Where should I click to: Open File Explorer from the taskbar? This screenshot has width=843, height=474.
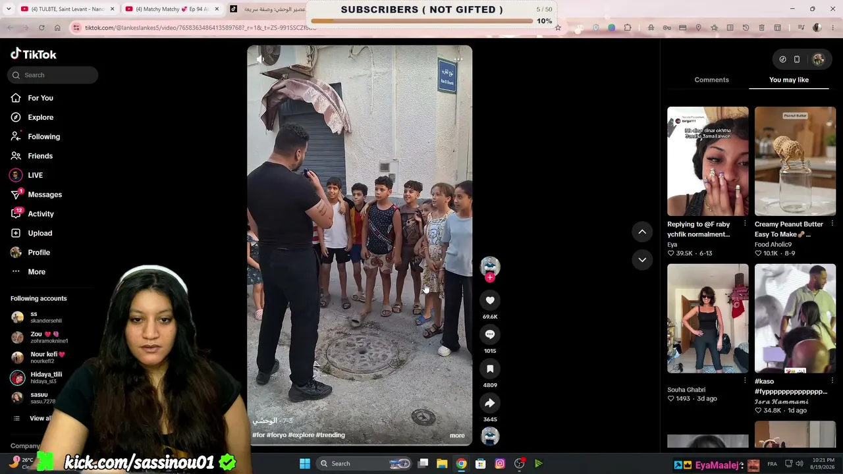point(442,463)
